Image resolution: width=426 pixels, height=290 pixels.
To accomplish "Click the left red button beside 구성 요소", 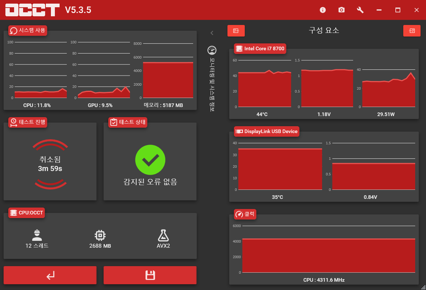I will point(236,31).
